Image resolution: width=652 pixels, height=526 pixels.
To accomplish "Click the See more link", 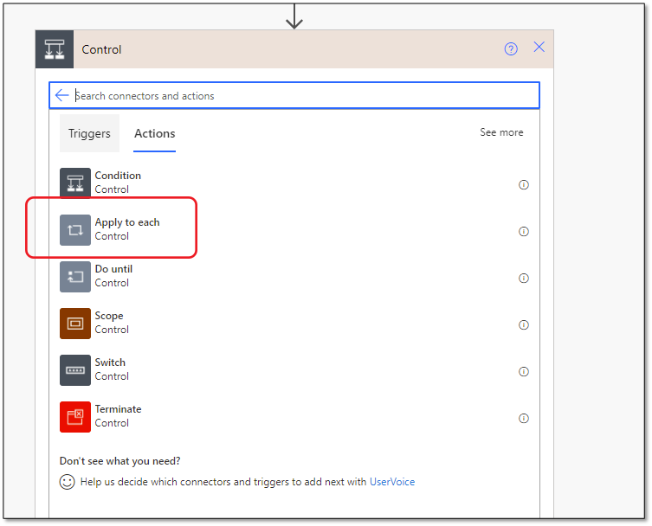I will pyautogui.click(x=501, y=132).
